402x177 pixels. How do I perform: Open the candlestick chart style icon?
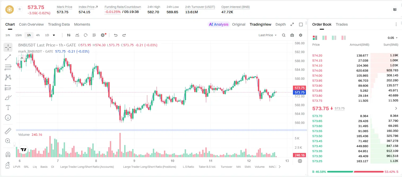69,35
